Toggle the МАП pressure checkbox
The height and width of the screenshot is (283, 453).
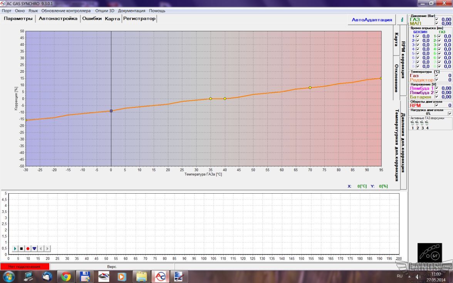[436, 23]
